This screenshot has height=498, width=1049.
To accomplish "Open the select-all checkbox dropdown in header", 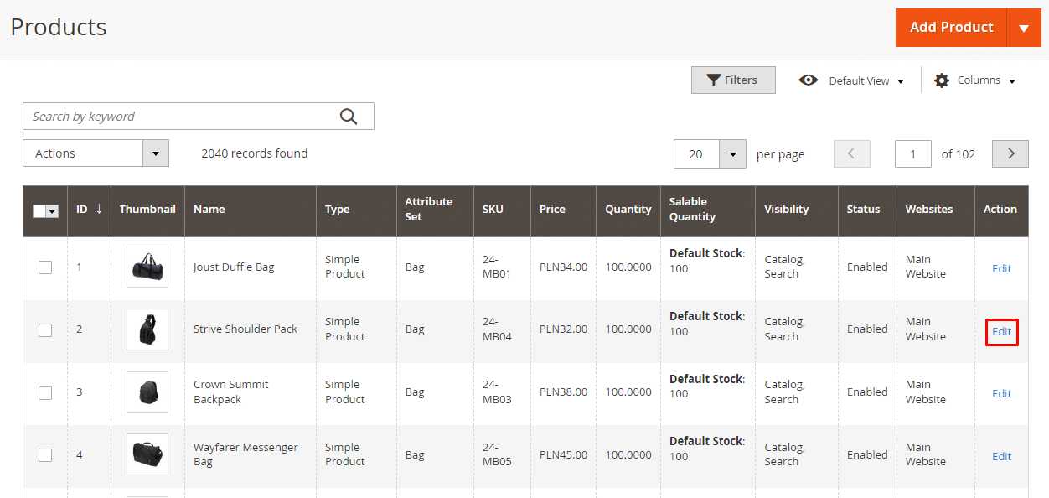I will coord(52,211).
